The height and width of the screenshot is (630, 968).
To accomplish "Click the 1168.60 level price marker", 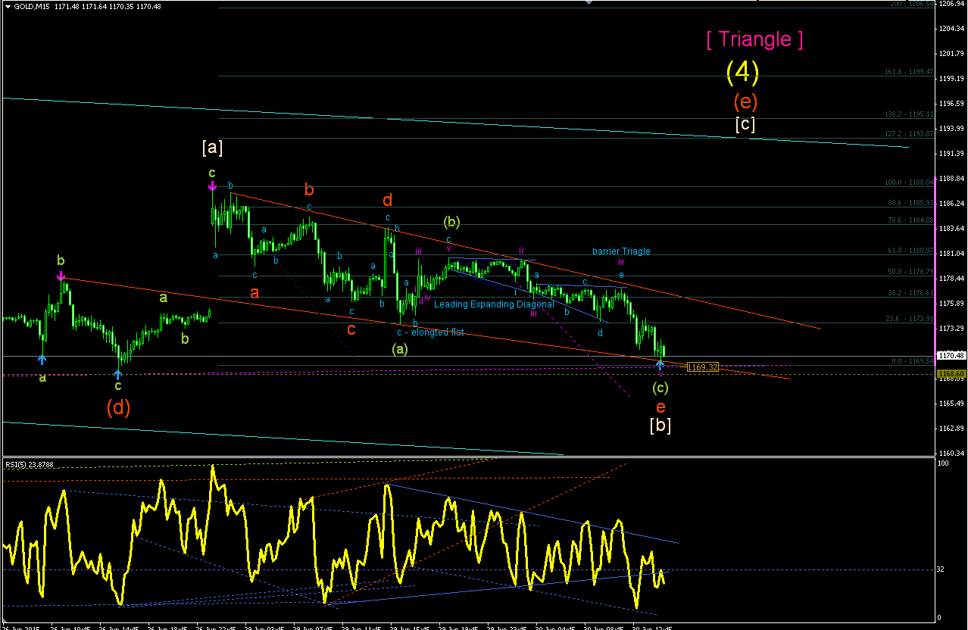I will (x=951, y=373).
